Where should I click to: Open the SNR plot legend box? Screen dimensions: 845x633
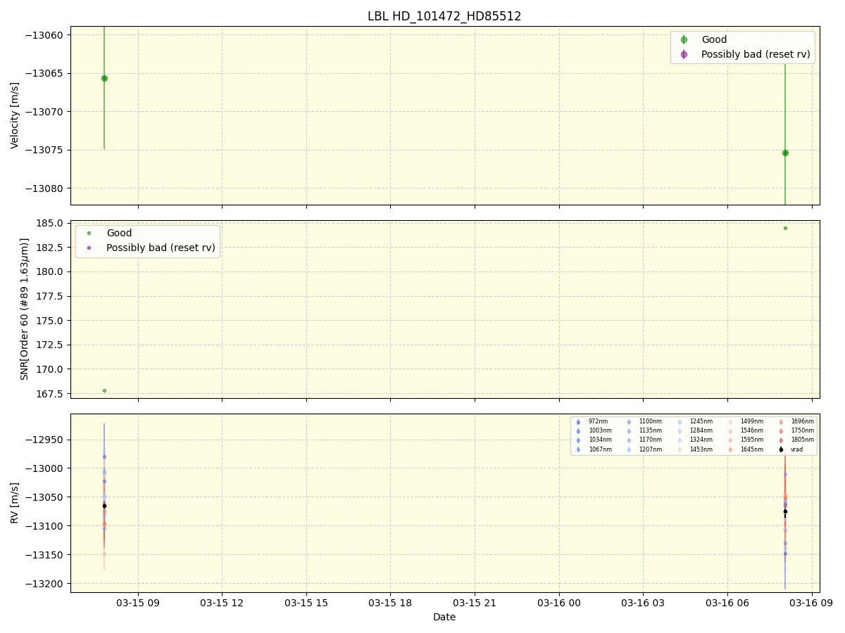pyautogui.click(x=146, y=240)
